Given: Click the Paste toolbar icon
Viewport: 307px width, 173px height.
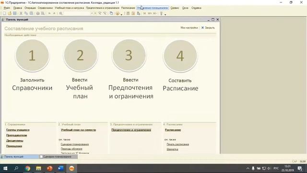Looking at the screenshot, I should coord(31,13).
